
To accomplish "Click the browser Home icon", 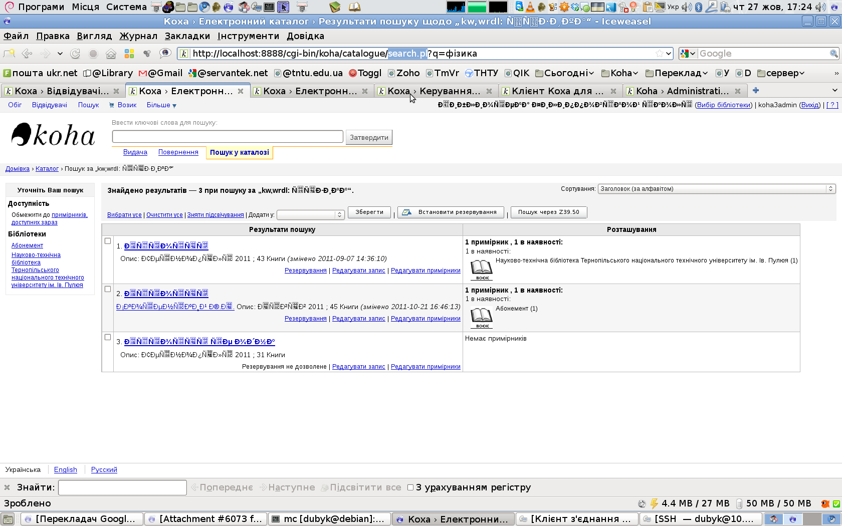I will click(x=111, y=54).
